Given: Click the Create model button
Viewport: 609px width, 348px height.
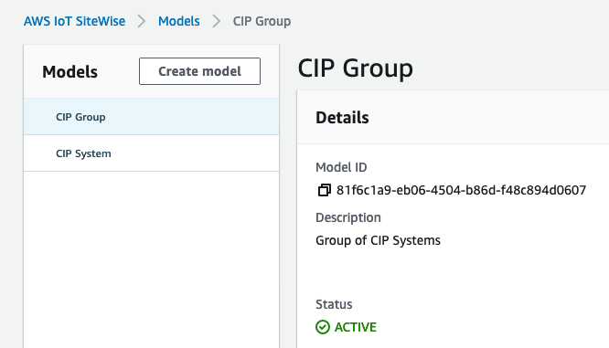Looking at the screenshot, I should [x=199, y=71].
